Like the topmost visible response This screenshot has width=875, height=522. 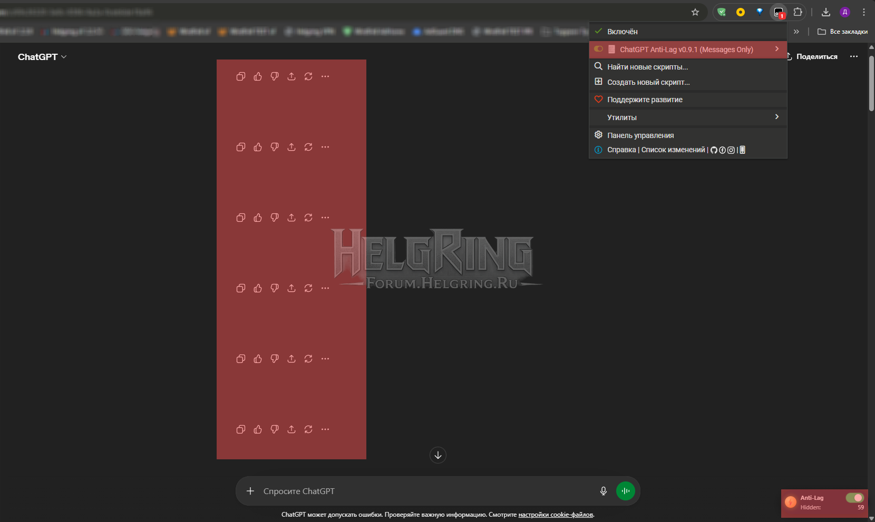[258, 76]
